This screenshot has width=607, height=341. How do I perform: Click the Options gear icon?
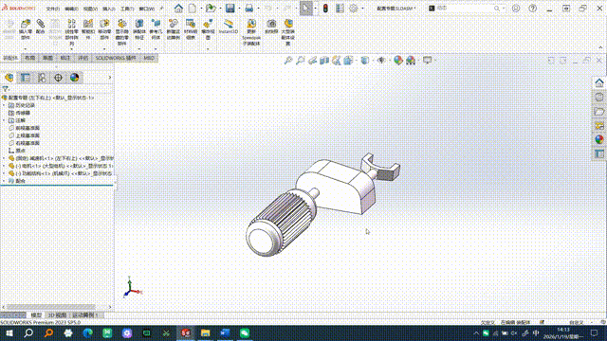point(354,9)
